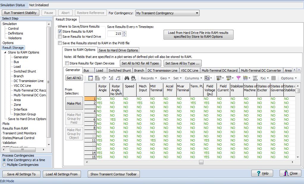Click the SORT 1234 ABCD icon
This screenshot has width=304, height=184.
255,78
